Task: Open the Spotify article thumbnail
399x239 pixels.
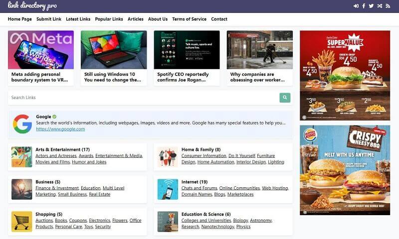Action: tap(187, 50)
